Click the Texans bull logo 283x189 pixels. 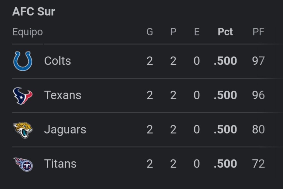click(23, 95)
